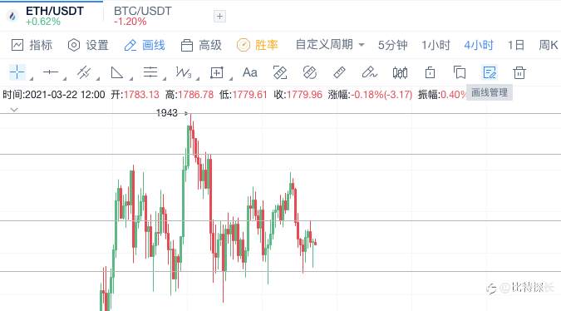This screenshot has height=311, width=561.
Task: Add a new trading pair tab
Action: point(219,16)
